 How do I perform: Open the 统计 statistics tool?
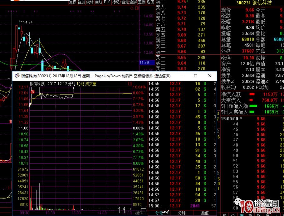(x=90, y=2)
